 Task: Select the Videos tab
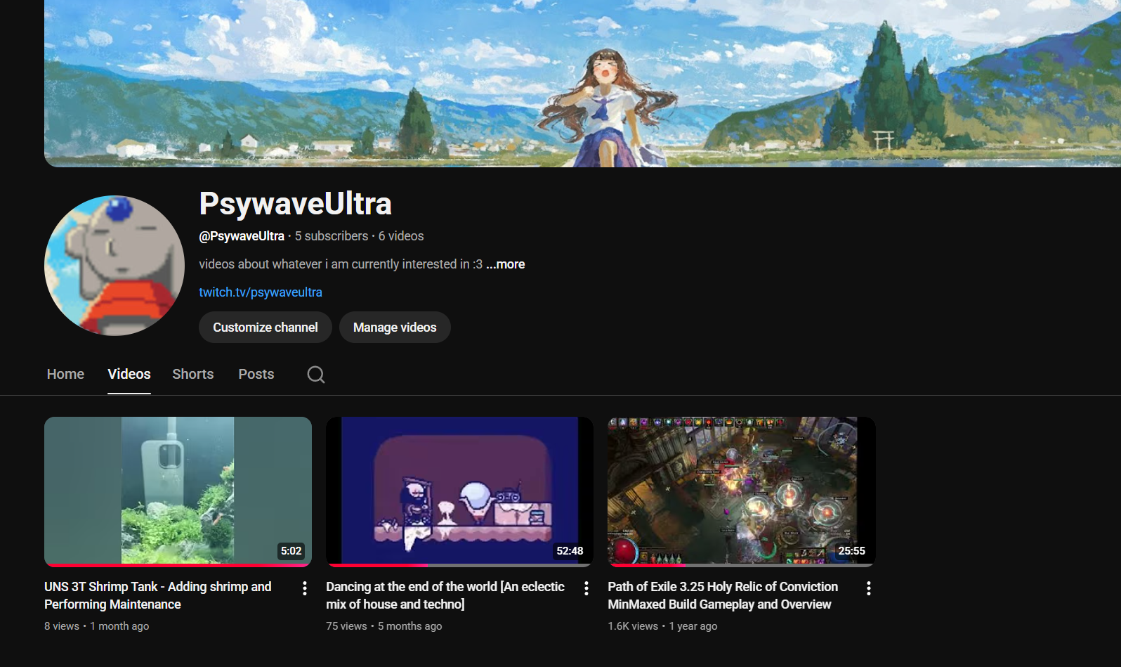(129, 375)
